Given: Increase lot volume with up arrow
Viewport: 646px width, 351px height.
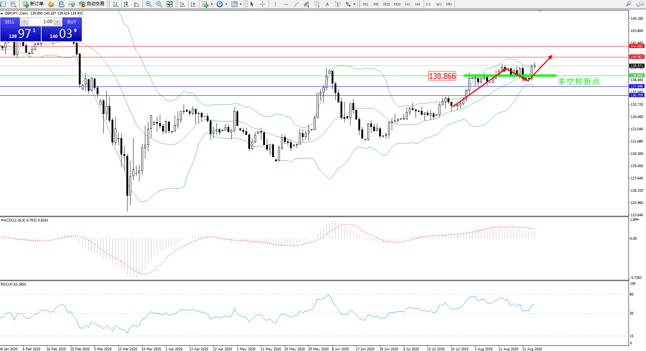Looking at the screenshot, I should [x=58, y=22].
